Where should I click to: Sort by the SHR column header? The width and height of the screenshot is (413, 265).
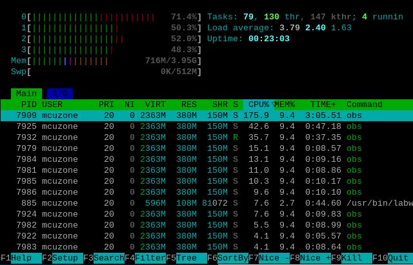pos(220,104)
